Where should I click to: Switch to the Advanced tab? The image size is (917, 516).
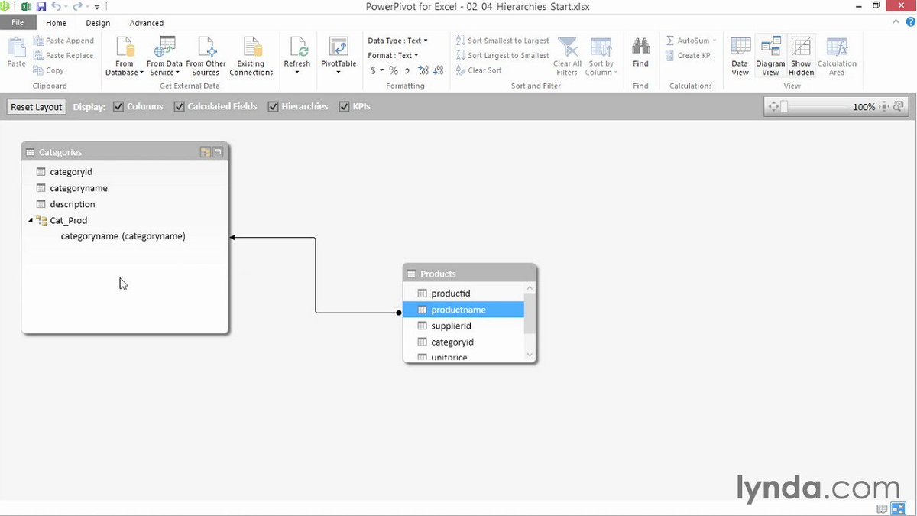click(147, 23)
